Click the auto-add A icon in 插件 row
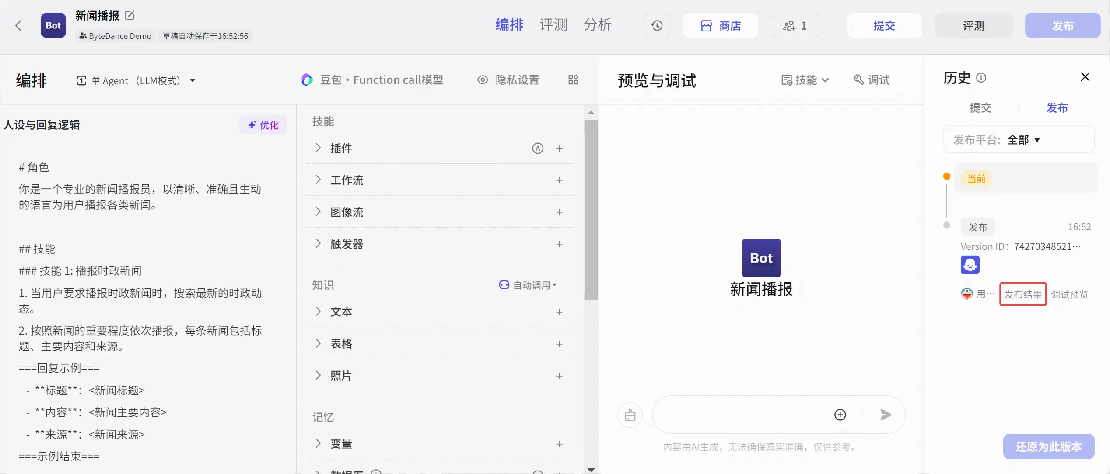Screen dimensions: 1110x474 tap(538, 149)
